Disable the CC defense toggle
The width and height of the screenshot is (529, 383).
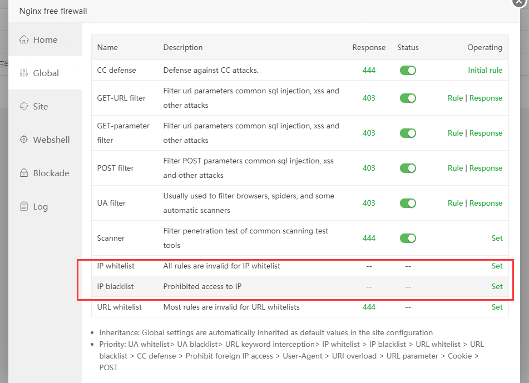[x=408, y=71]
